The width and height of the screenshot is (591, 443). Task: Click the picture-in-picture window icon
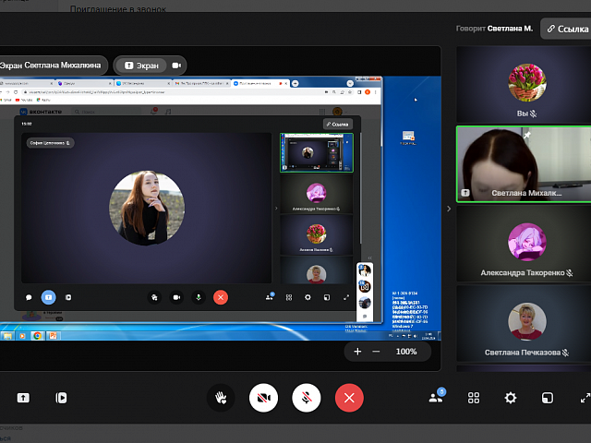[x=548, y=398]
